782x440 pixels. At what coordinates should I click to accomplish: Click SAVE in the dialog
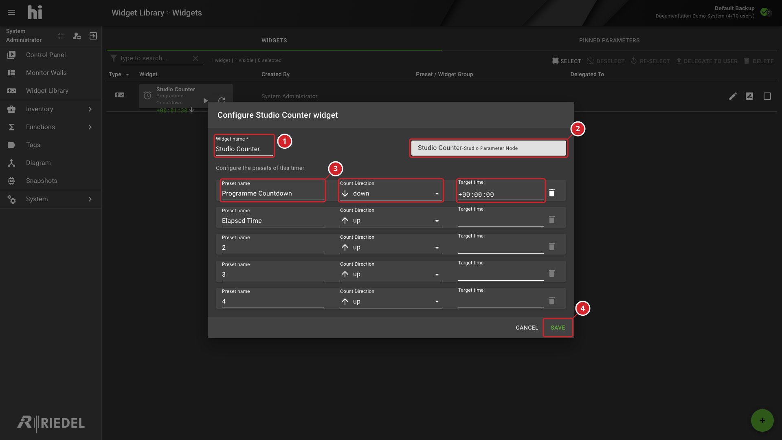pos(558,328)
